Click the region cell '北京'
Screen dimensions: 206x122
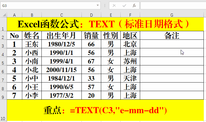(130, 44)
